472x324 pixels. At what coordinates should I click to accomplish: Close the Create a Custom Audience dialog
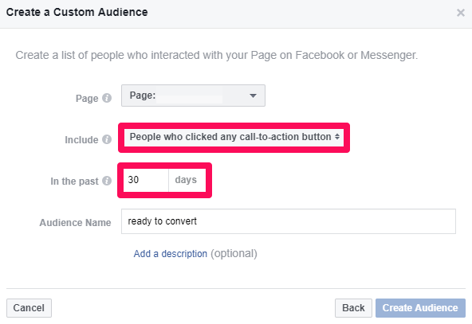461,13
